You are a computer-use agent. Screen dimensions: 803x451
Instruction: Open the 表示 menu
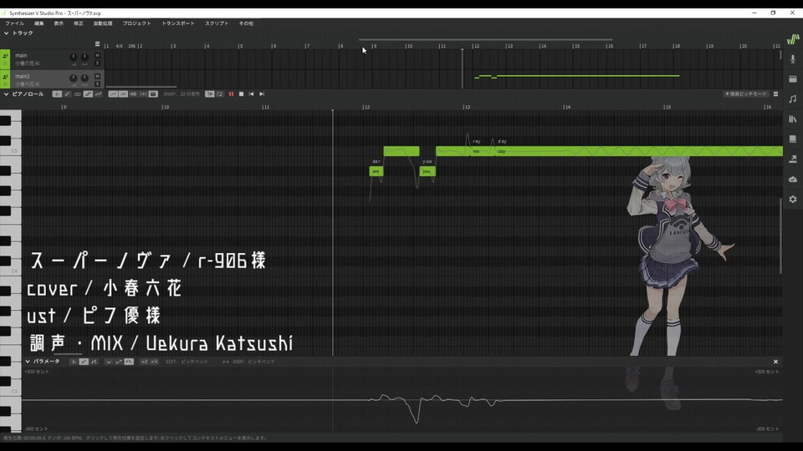point(59,23)
